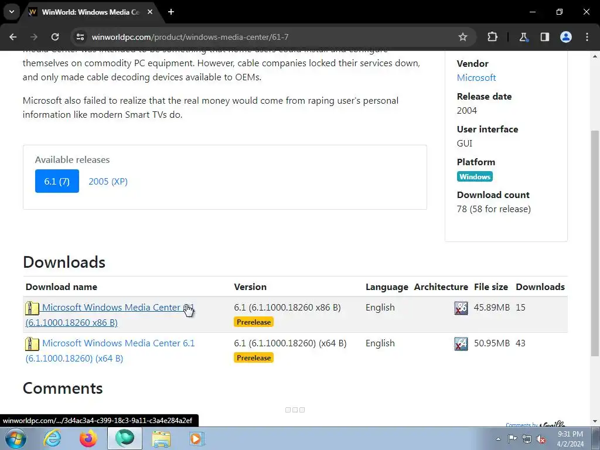This screenshot has height=450, width=600.
Task: Open the profile avatar menu
Action: click(x=566, y=37)
